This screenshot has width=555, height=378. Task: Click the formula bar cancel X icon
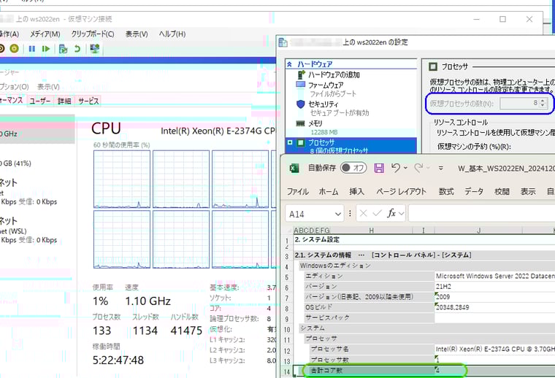[x=363, y=213]
